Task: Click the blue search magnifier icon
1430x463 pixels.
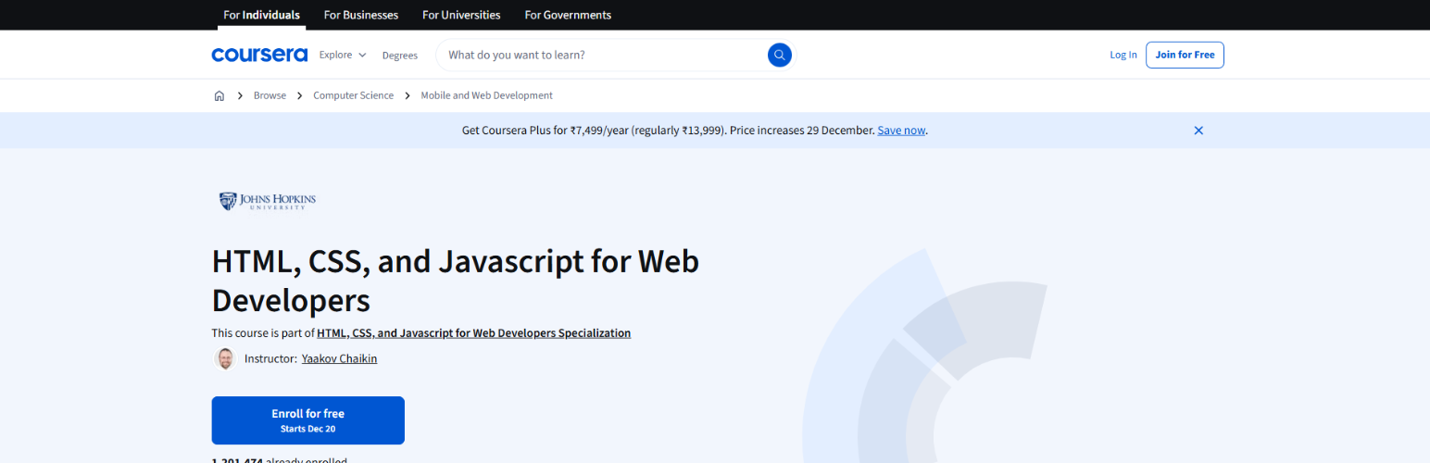Action: [x=780, y=55]
